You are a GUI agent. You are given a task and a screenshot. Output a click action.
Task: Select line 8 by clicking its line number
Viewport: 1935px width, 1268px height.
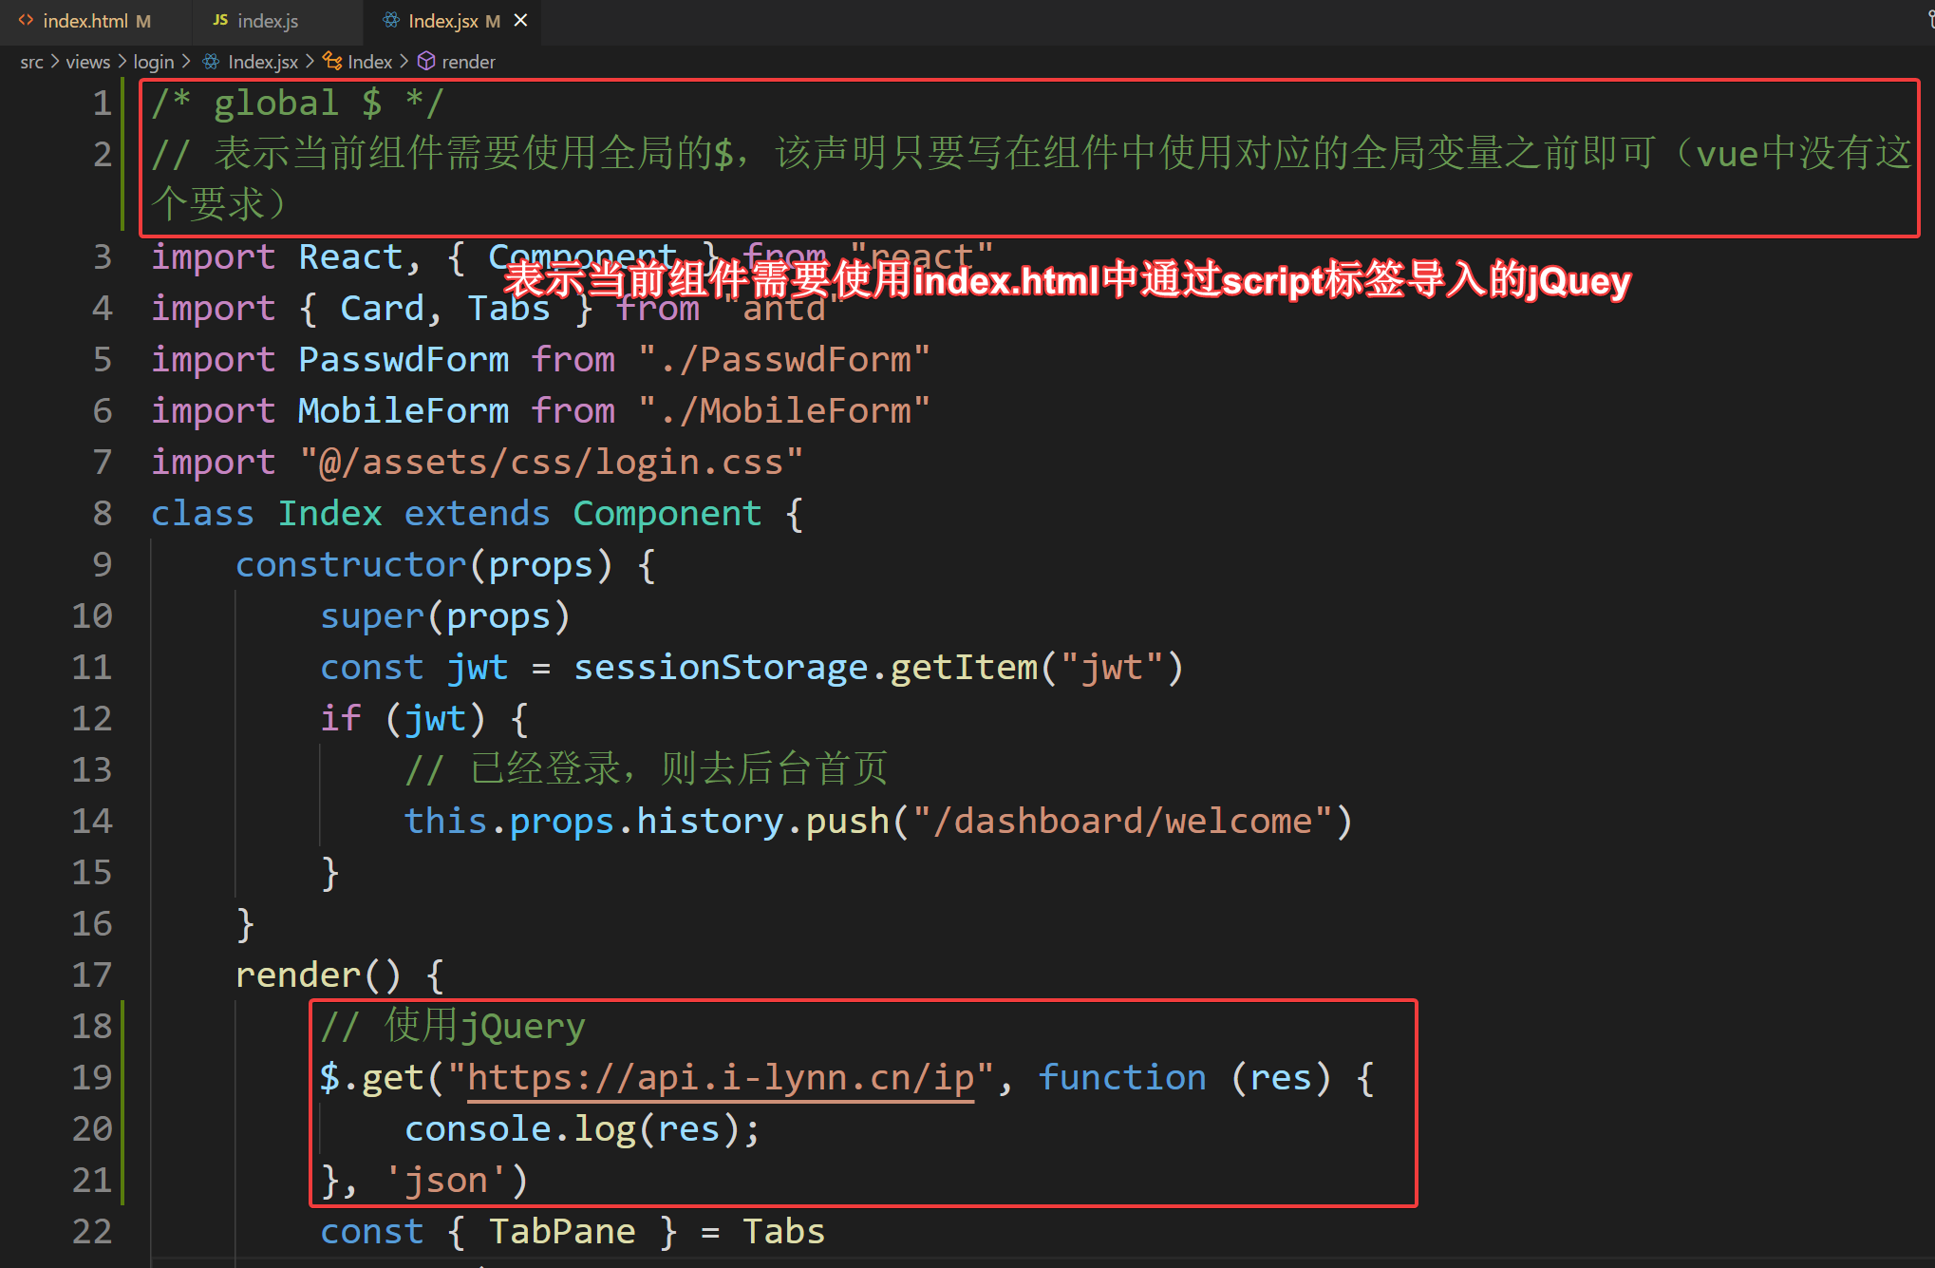[102, 513]
